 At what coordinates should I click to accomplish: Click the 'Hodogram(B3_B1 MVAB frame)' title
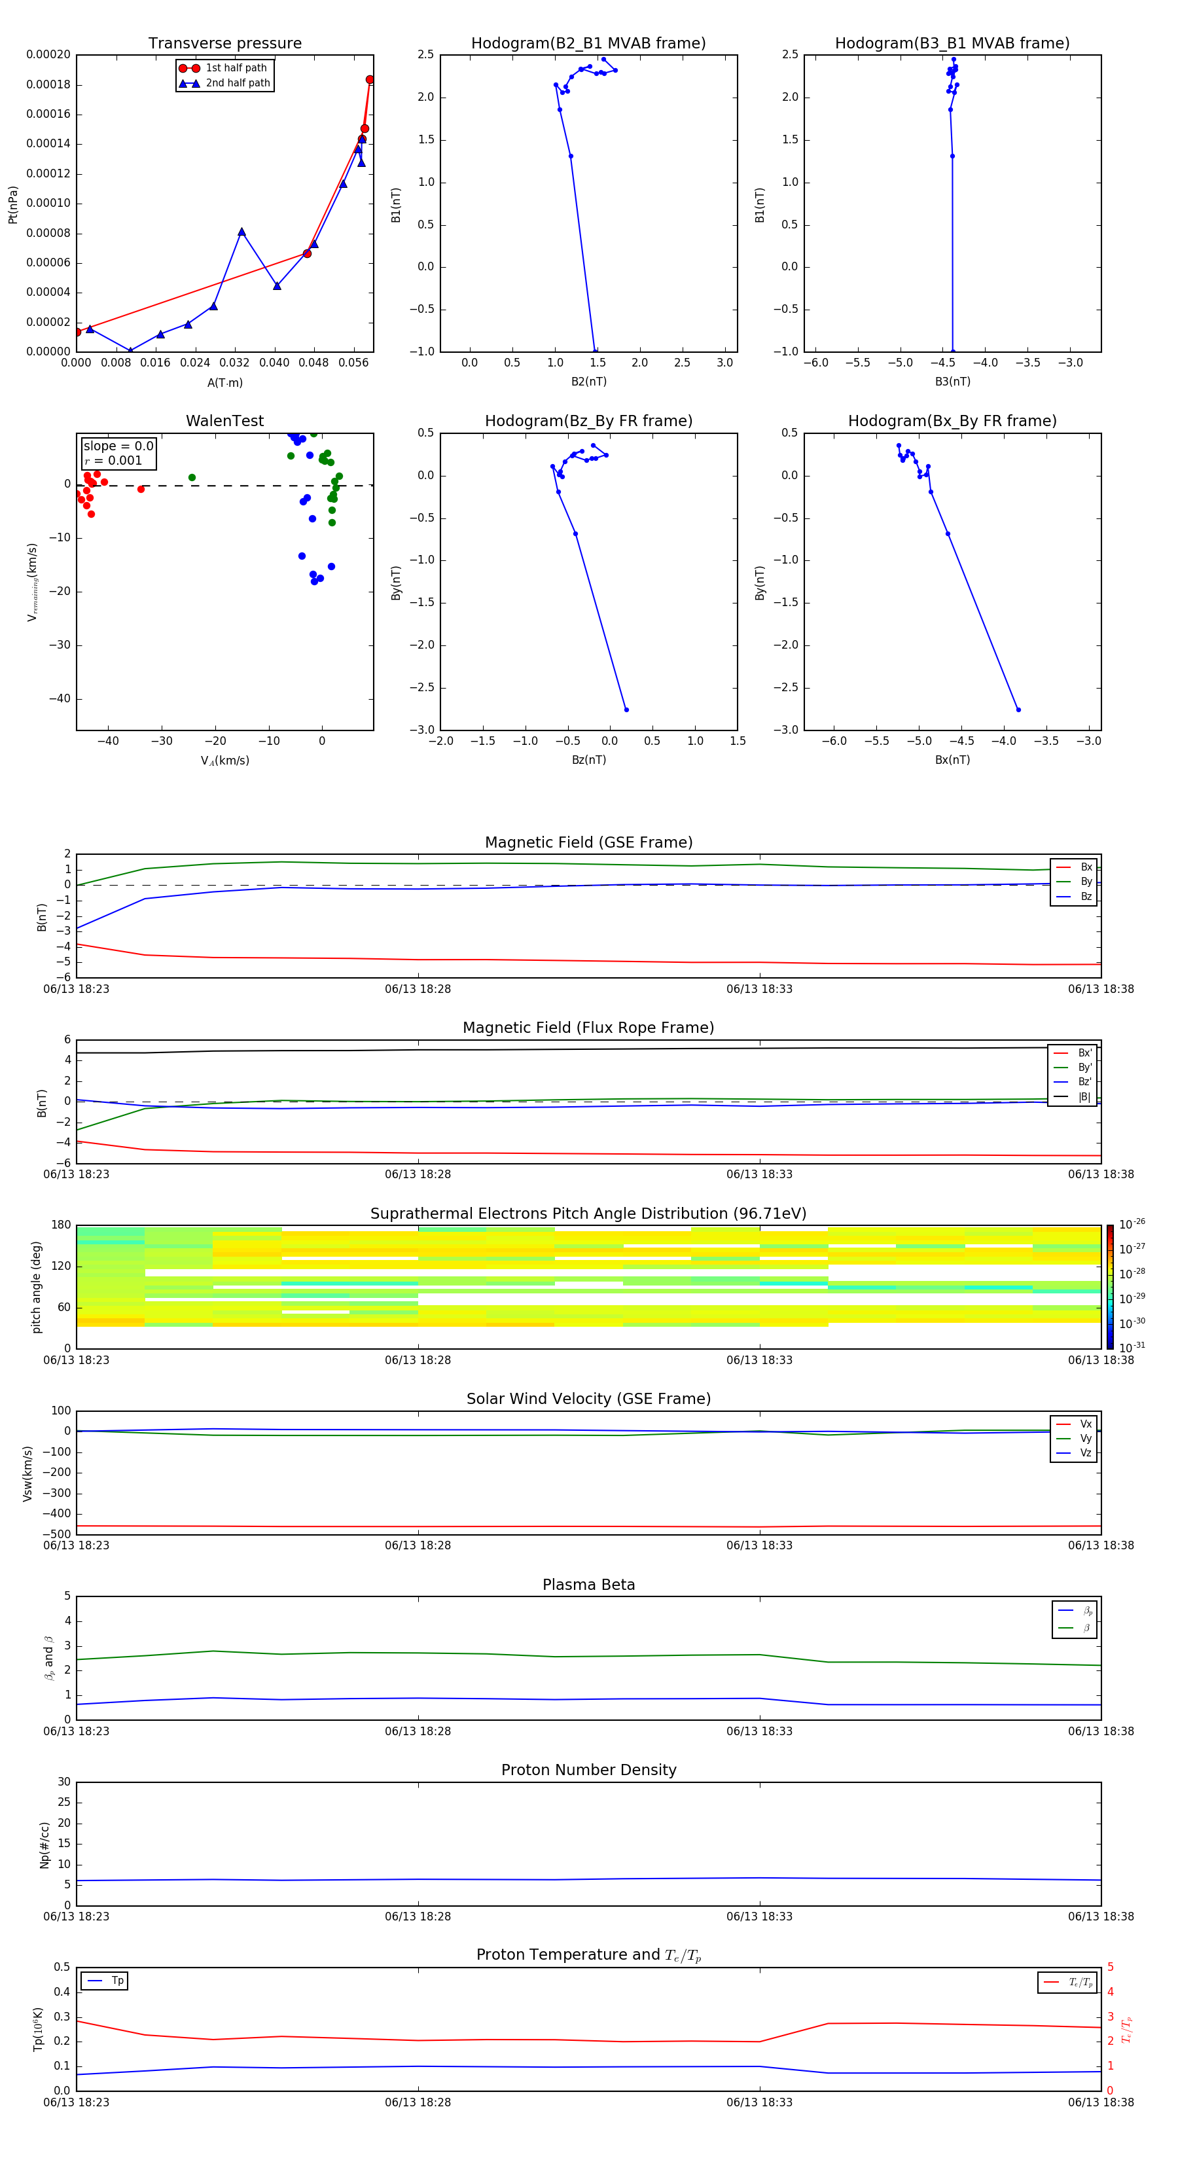pyautogui.click(x=952, y=44)
